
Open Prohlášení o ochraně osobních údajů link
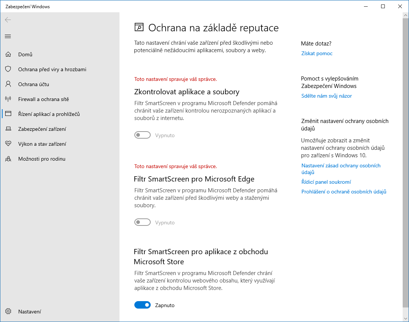[344, 192]
